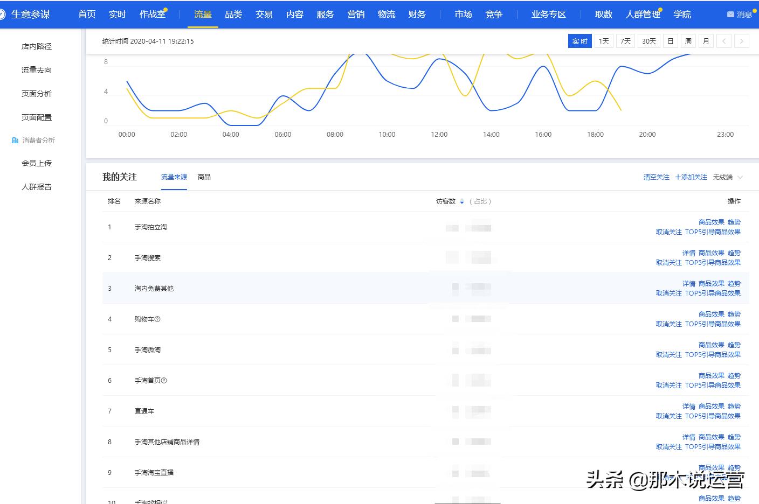Switch to the 7天 time range

coord(625,41)
